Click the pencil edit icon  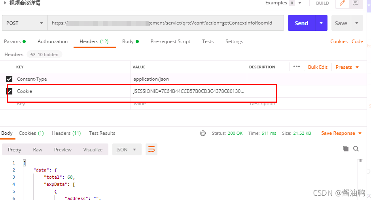pyautogui.click(x=343, y=3)
